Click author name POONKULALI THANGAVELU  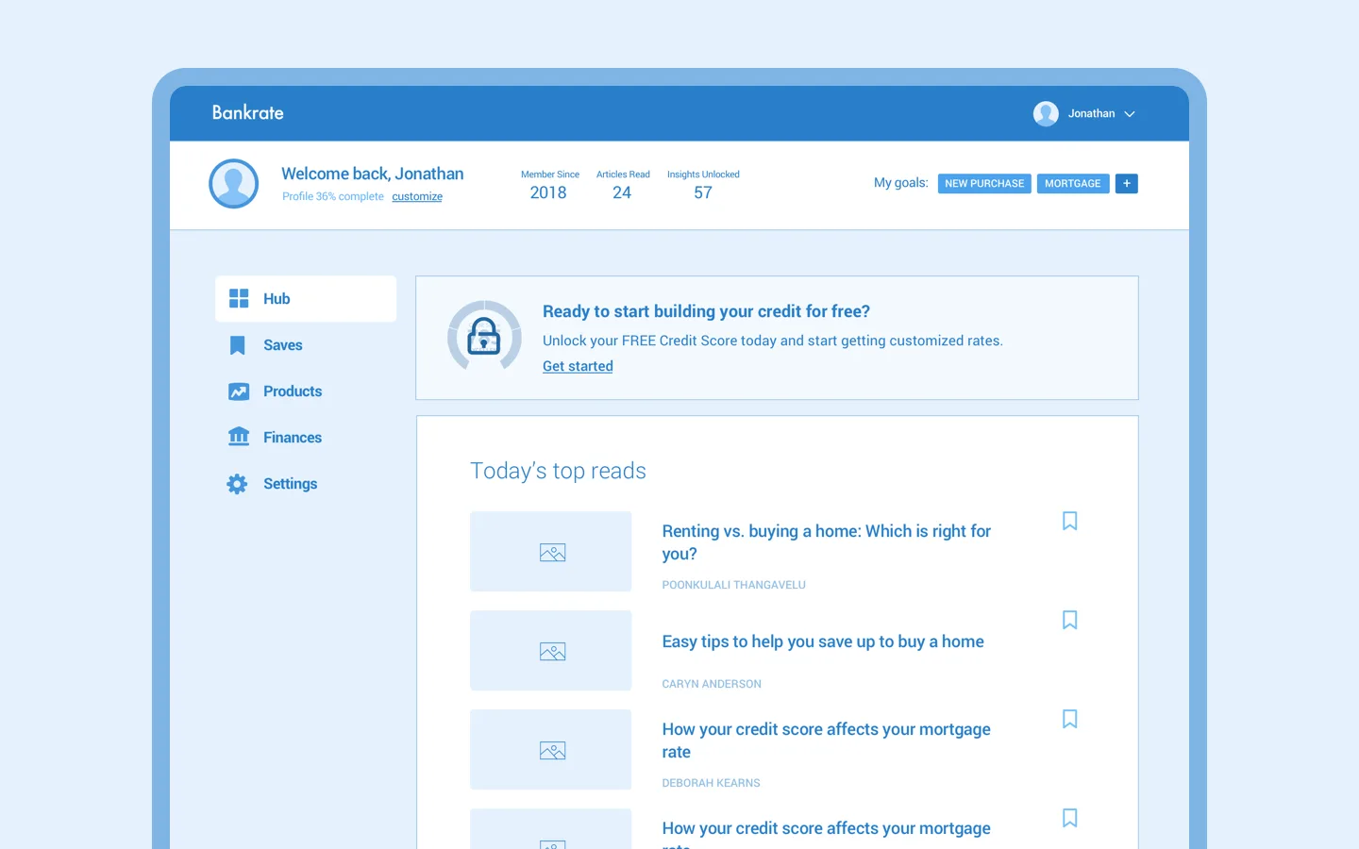(x=734, y=585)
